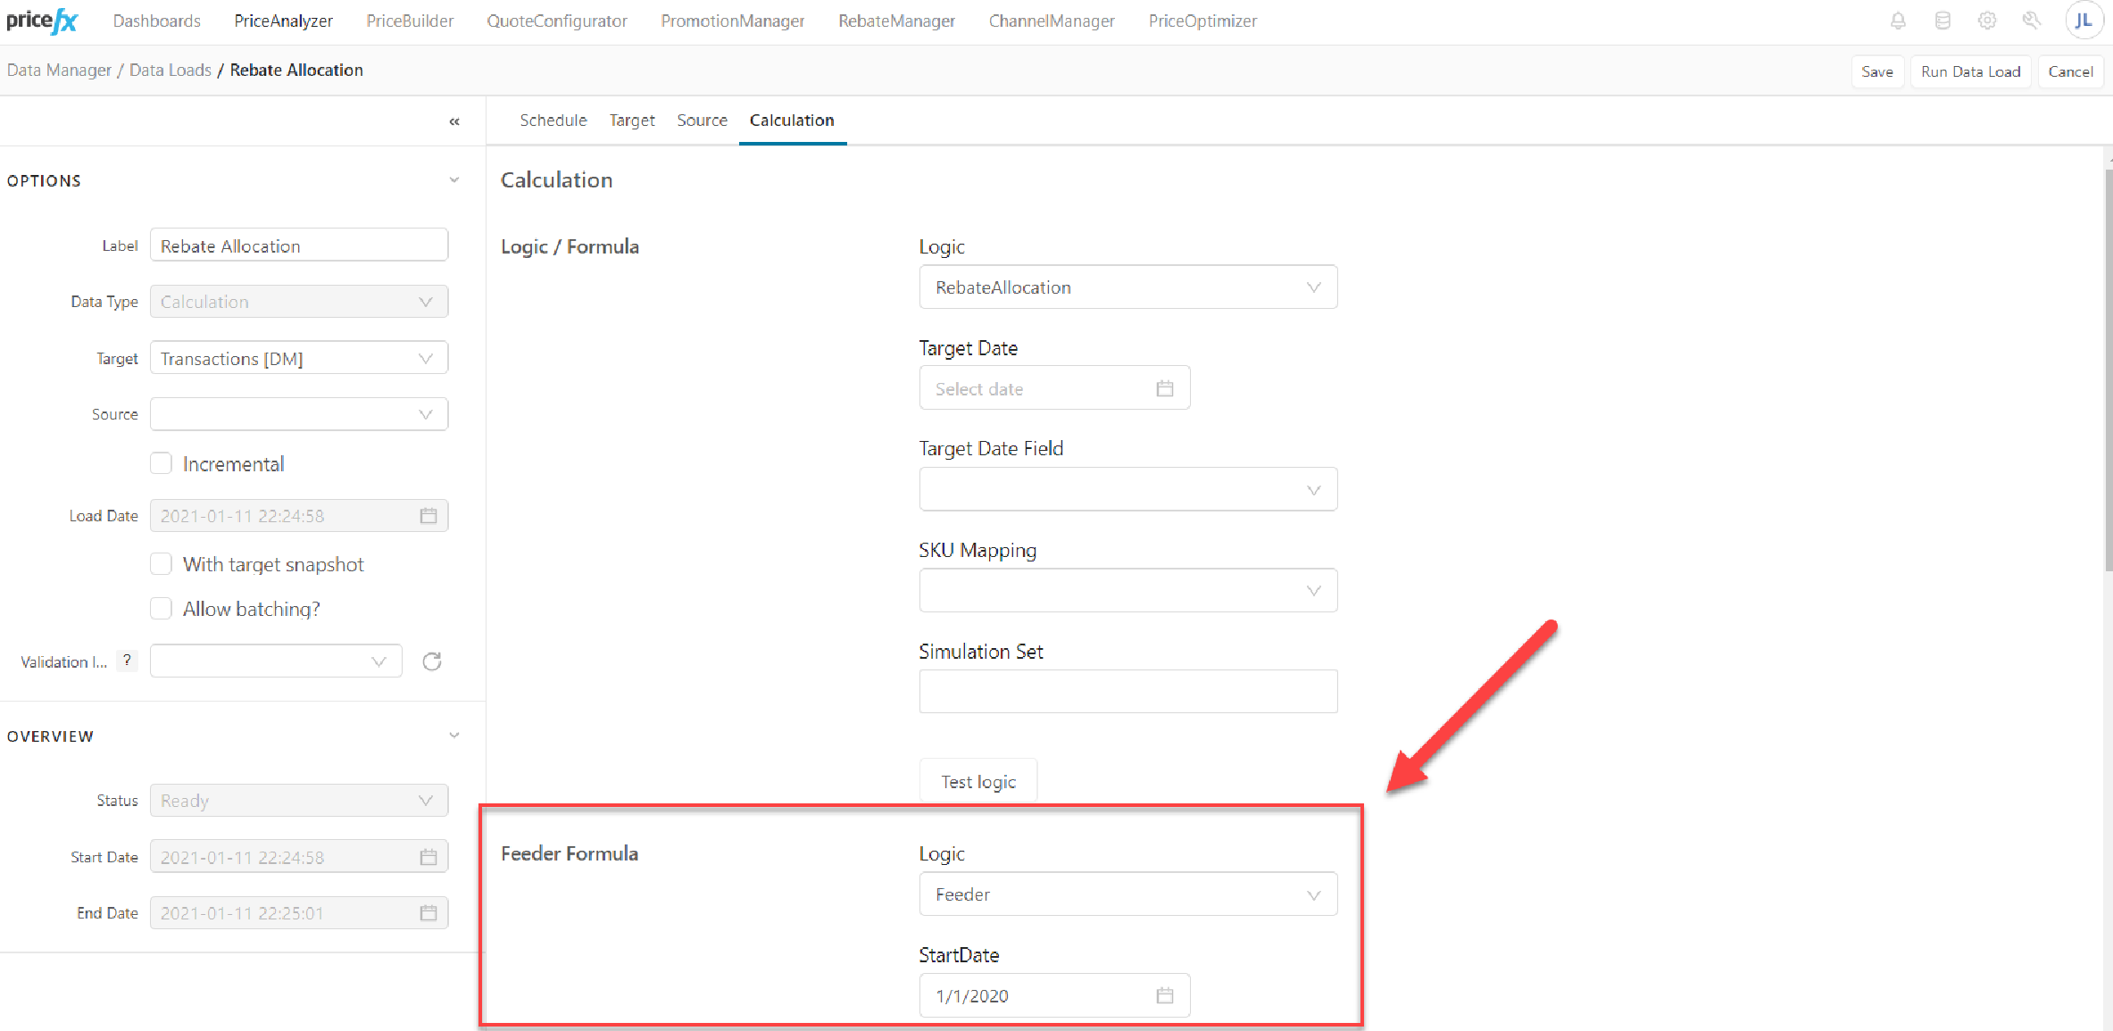Image resolution: width=2113 pixels, height=1031 pixels.
Task: Click the Validation help question mark
Action: click(127, 661)
